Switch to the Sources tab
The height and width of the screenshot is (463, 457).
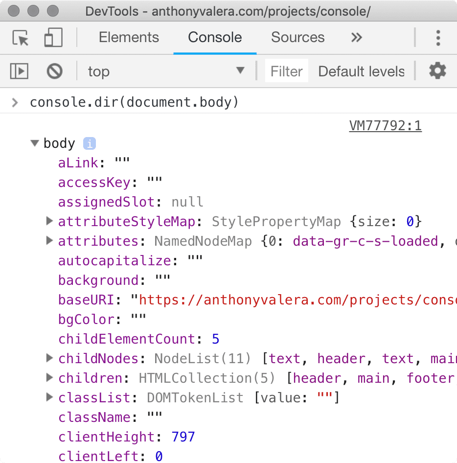click(x=297, y=37)
